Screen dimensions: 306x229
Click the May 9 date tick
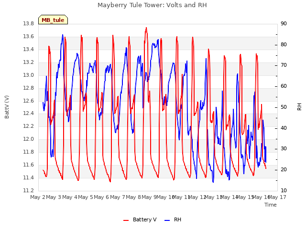[149, 198]
